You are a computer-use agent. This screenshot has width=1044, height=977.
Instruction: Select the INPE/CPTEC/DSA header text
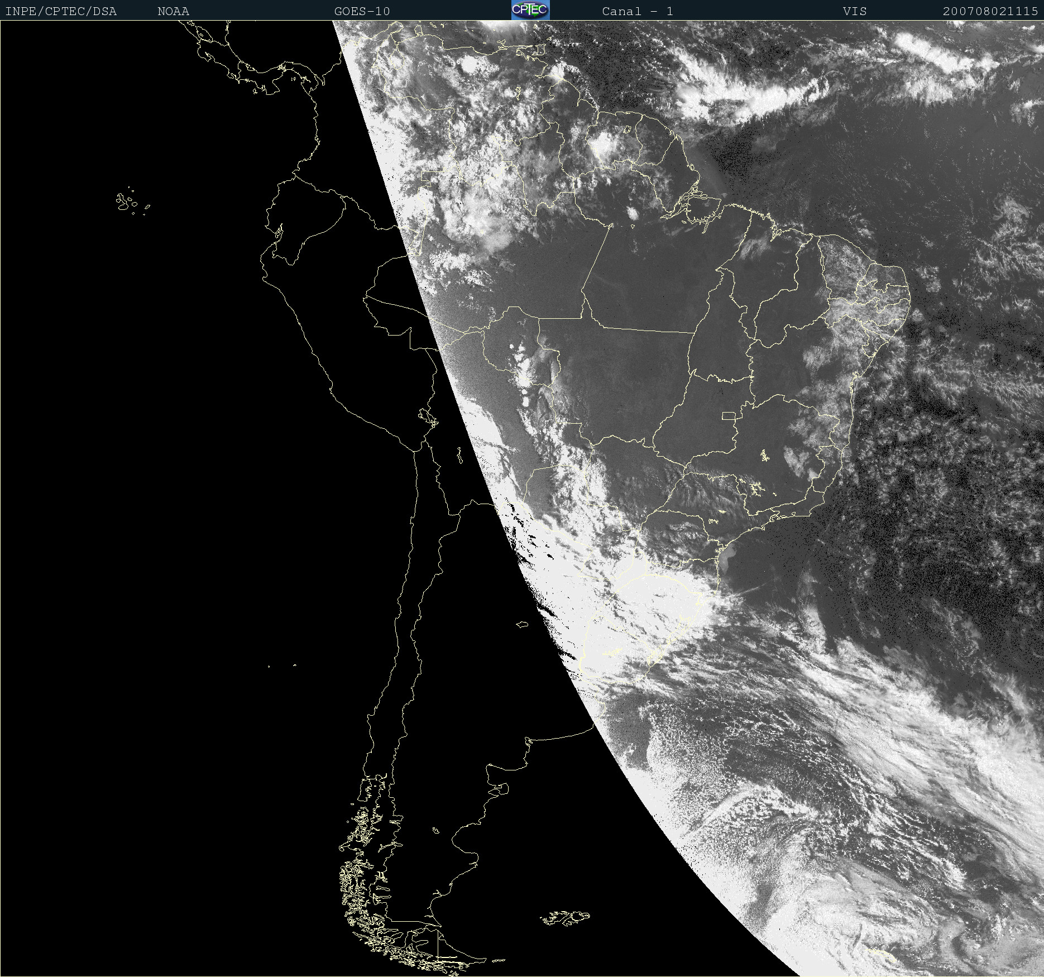point(61,11)
